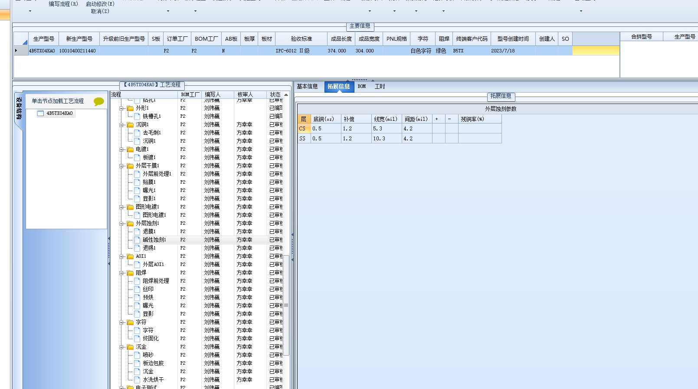The width and height of the screenshot is (698, 389).
Task: Click the document icon of 贴膜1
Action: click(x=138, y=182)
